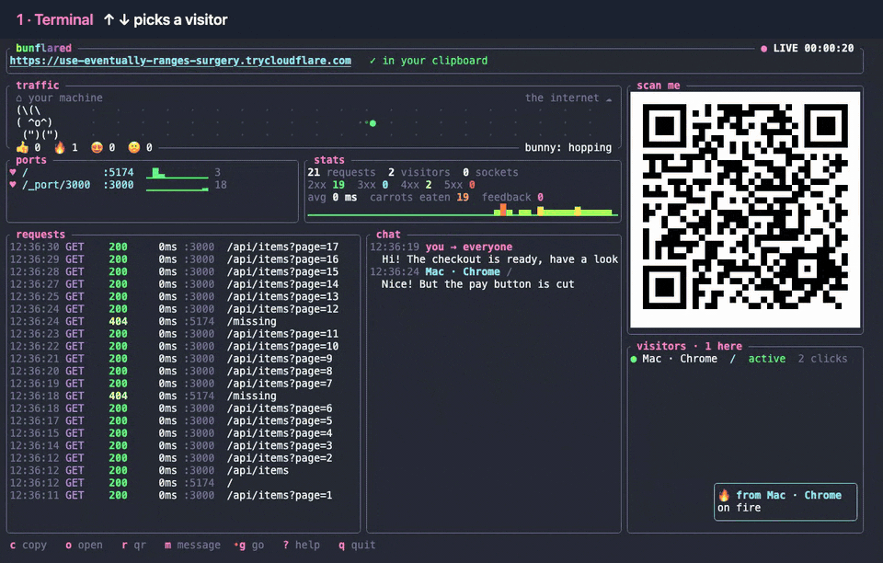
Task: Select the 'o open' shortcut
Action: point(84,545)
